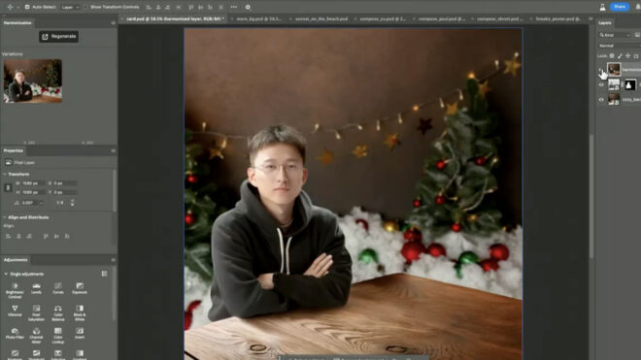Click align horizontal centers in options bar
The image size is (641, 360).
(x=158, y=7)
